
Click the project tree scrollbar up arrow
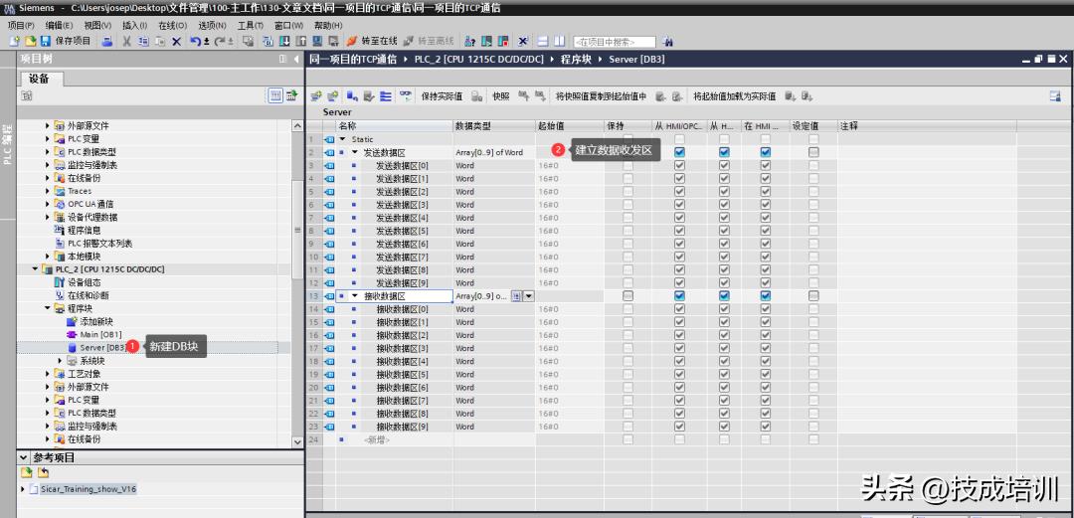(297, 126)
